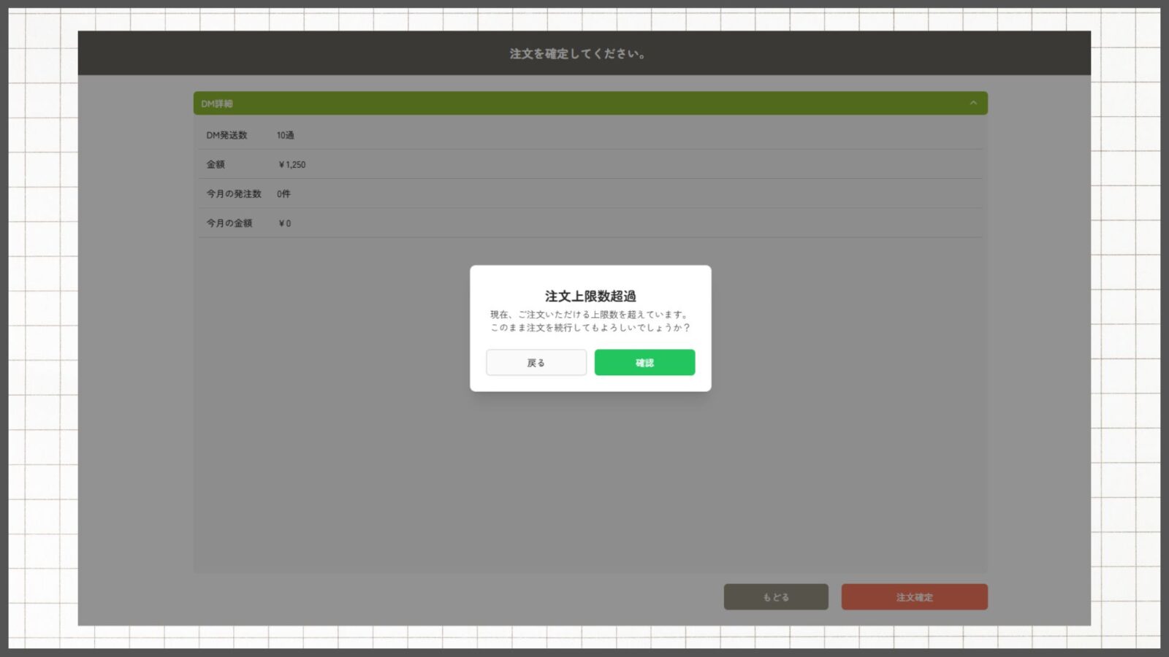Click the green 確認 button
The height and width of the screenshot is (657, 1169).
click(x=644, y=362)
